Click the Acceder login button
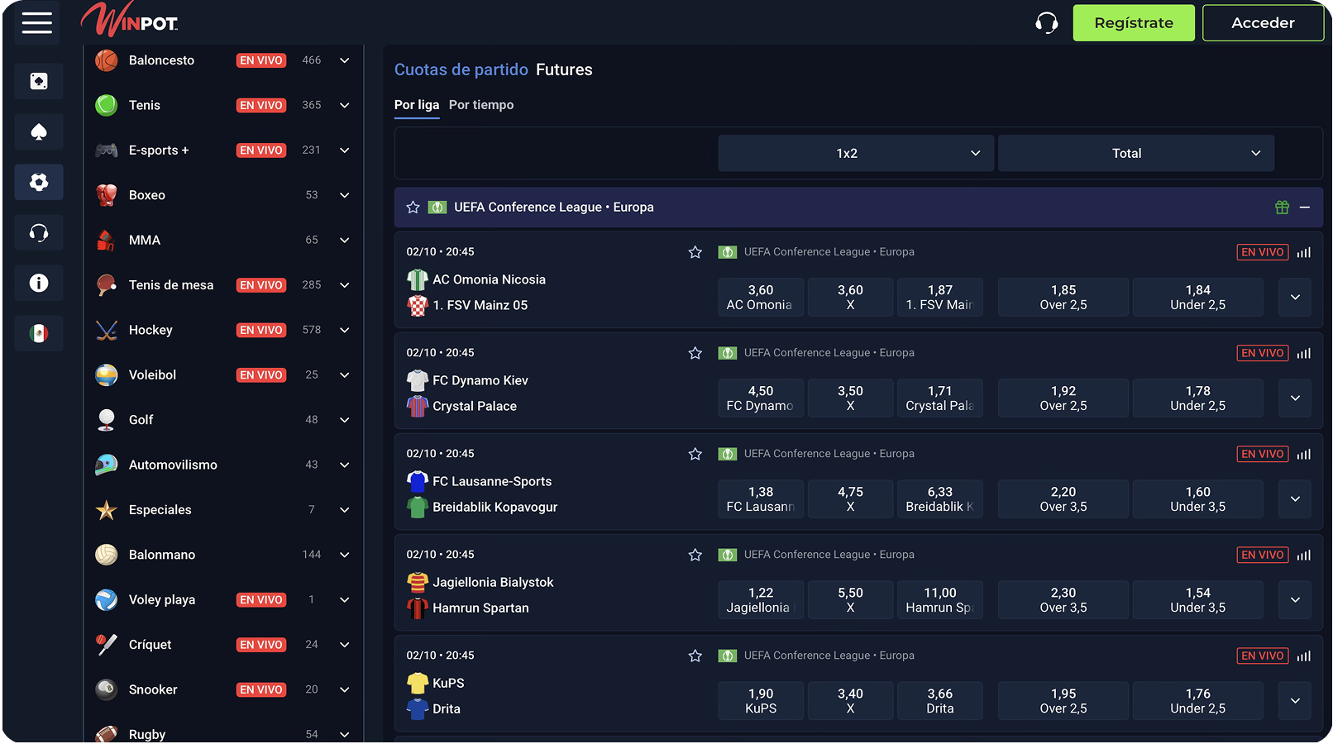 pyautogui.click(x=1262, y=23)
